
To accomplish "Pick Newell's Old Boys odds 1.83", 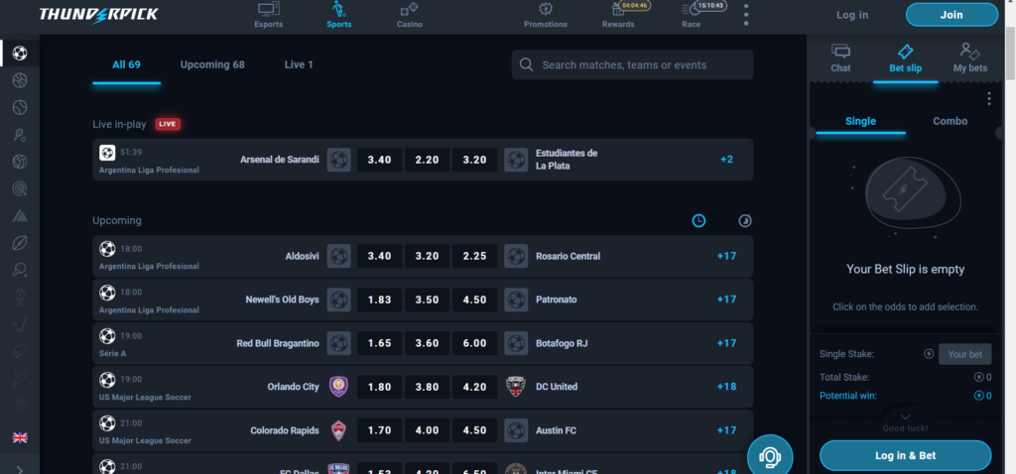I will (x=379, y=299).
